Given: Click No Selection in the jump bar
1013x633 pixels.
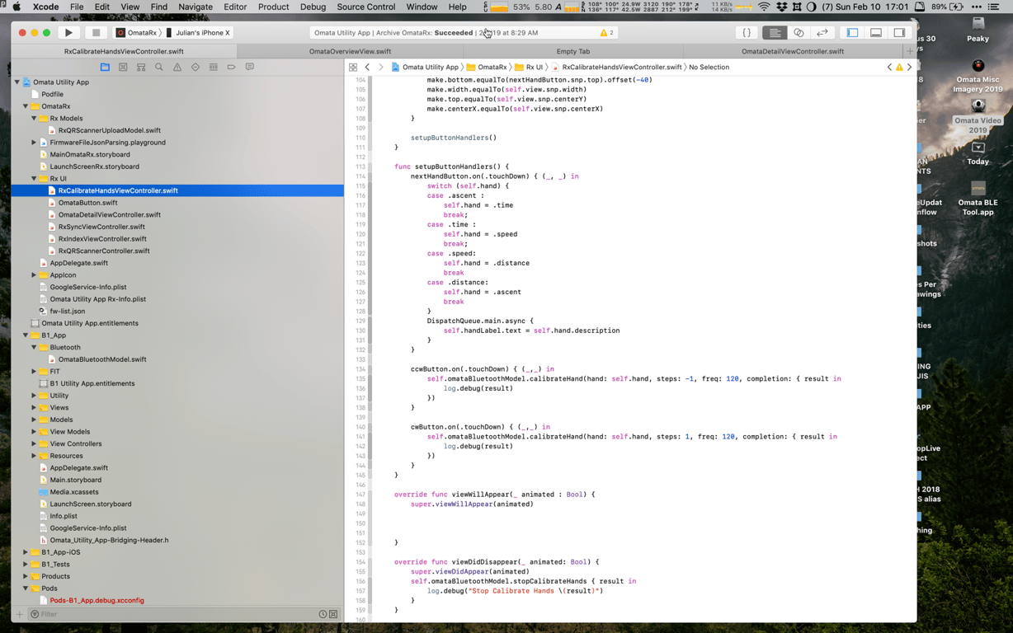Looking at the screenshot, I should tap(709, 67).
